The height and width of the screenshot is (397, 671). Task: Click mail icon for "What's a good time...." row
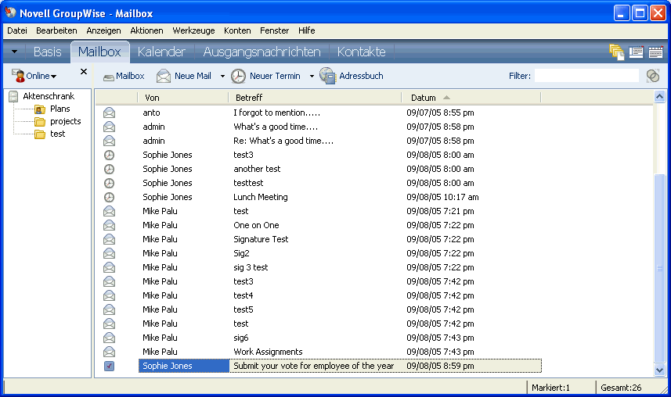(x=109, y=127)
